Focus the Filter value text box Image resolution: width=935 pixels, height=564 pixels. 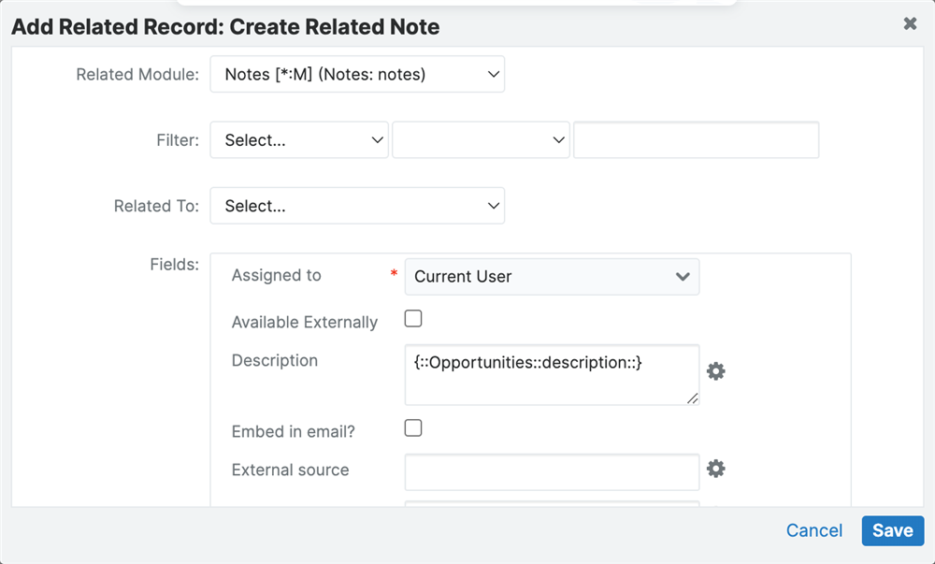(x=696, y=140)
